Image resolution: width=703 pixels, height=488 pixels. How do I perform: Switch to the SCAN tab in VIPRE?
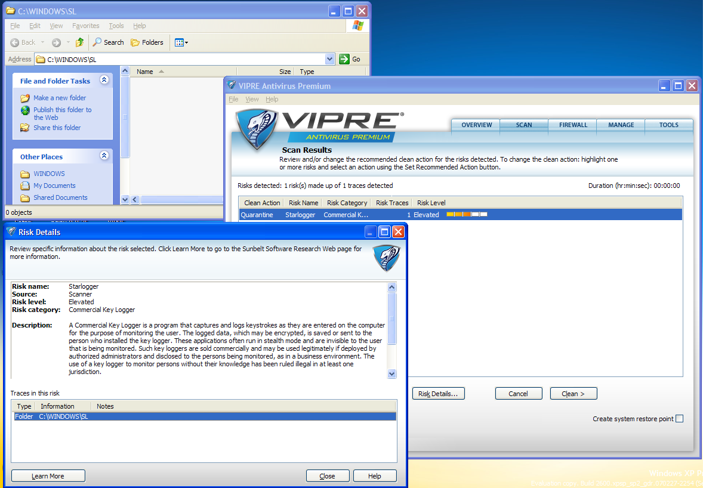click(523, 125)
